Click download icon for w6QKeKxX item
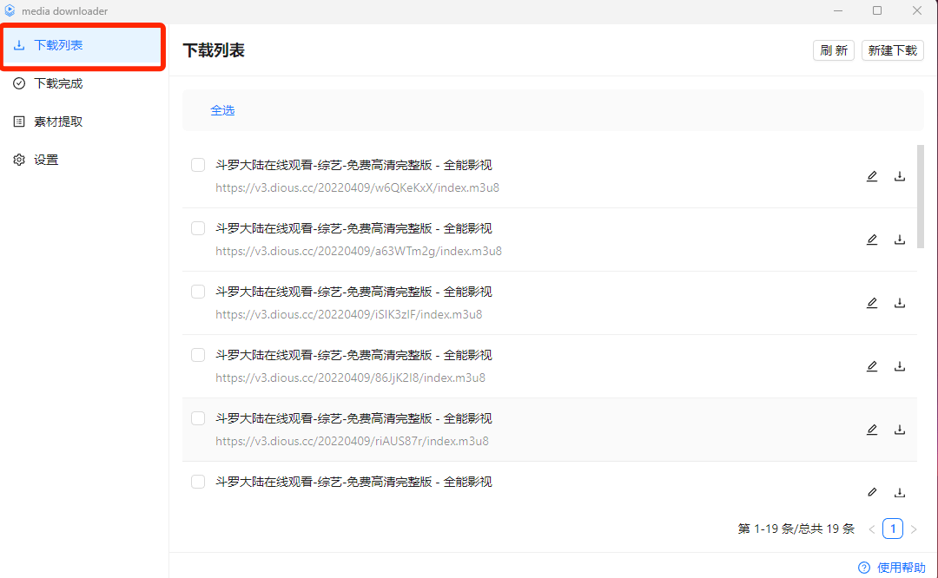 tap(900, 176)
